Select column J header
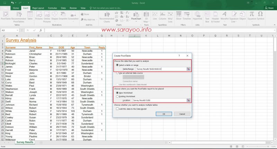The width and height of the screenshot is (277, 149). pyautogui.click(x=134, y=36)
